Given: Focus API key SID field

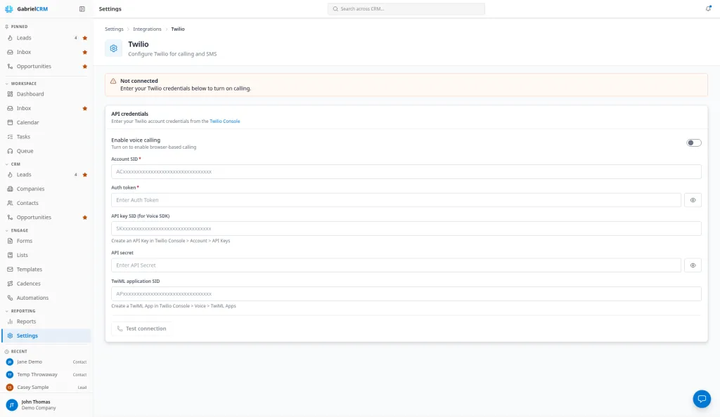Looking at the screenshot, I should (406, 229).
